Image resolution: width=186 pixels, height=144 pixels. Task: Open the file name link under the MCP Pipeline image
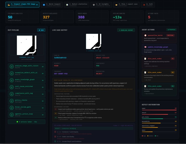26,57
